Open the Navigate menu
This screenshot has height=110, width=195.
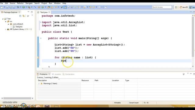pyautogui.click(x=29, y=3)
